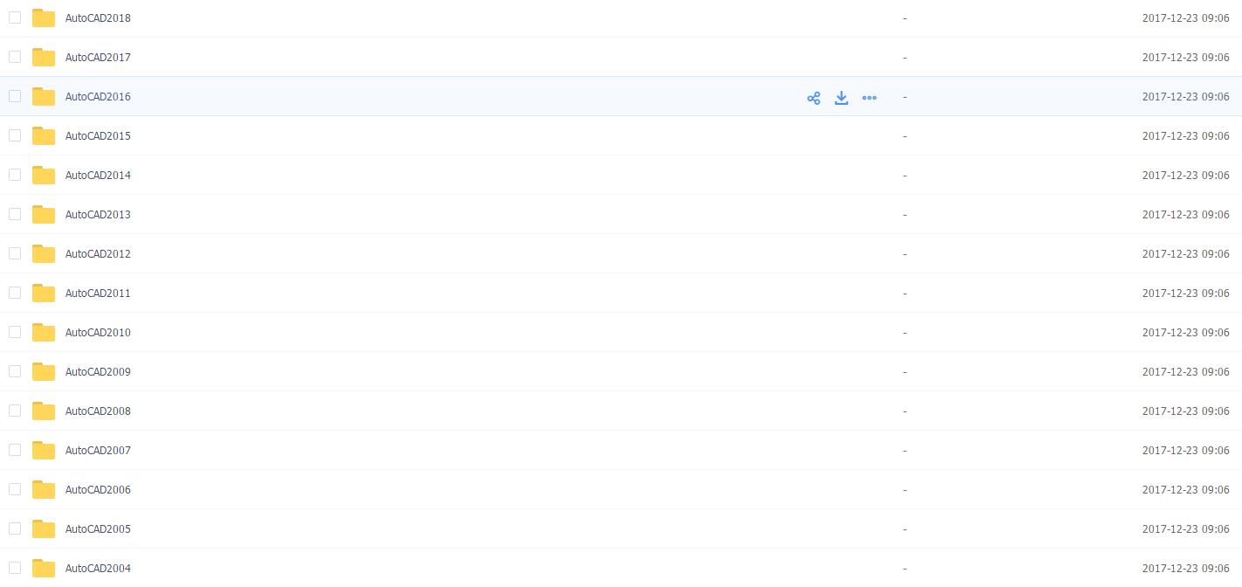Click the AutoCAD2004 folder icon

pos(44,569)
